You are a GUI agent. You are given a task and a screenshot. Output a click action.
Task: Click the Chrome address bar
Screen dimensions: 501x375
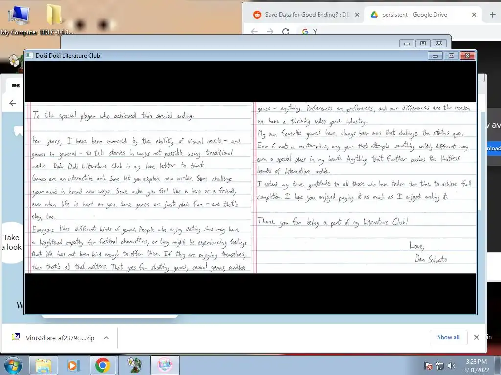(399, 32)
